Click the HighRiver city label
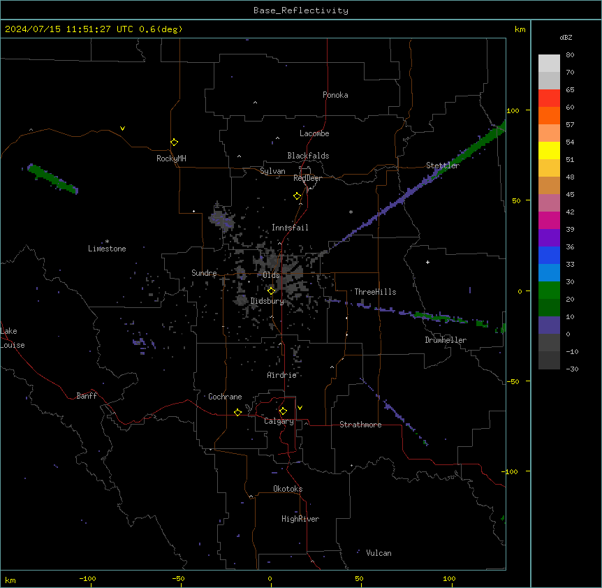Image resolution: width=602 pixels, height=588 pixels. tap(300, 519)
